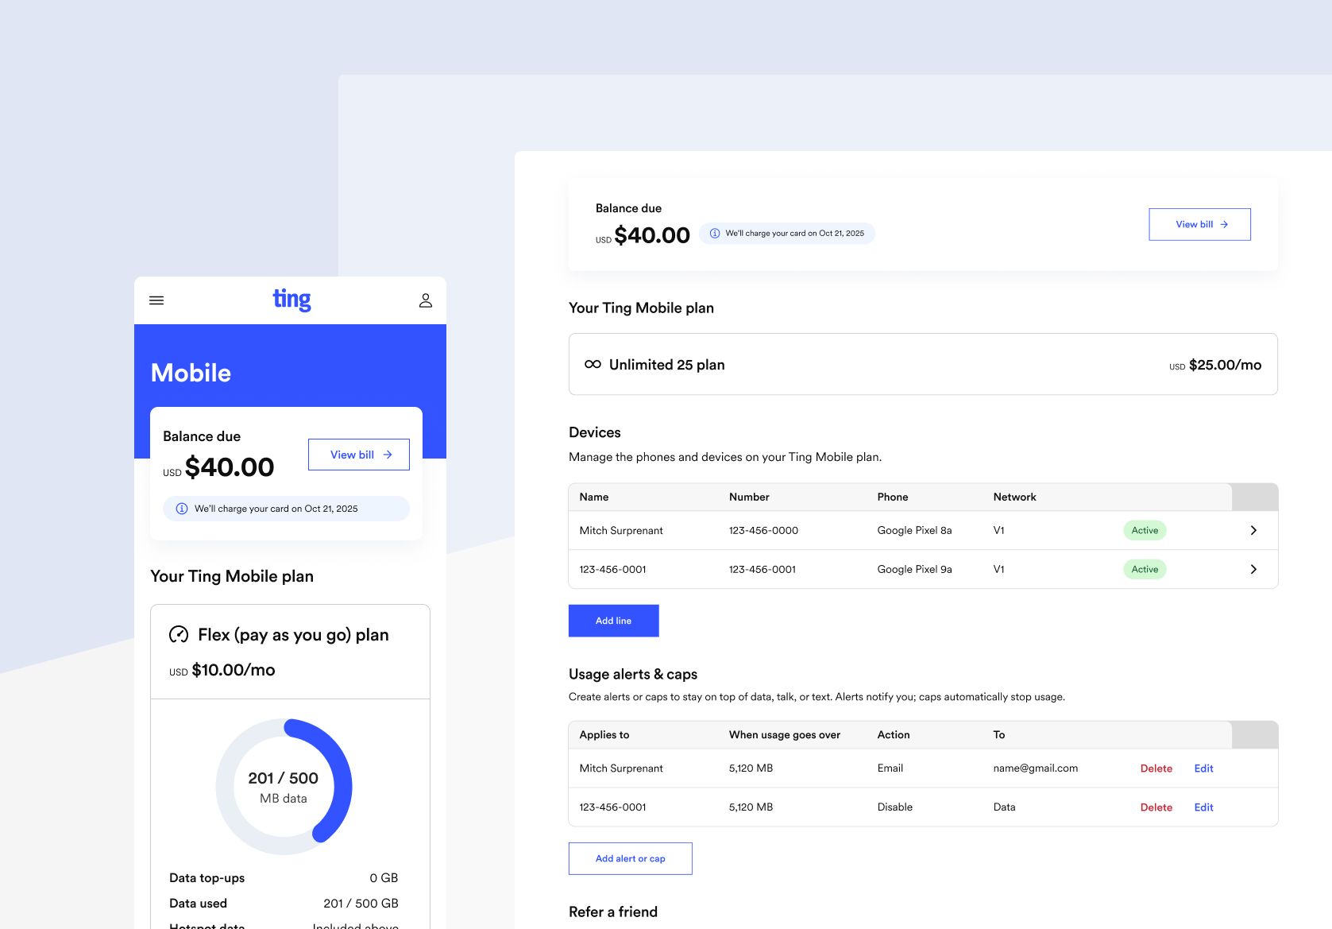The image size is (1332, 929).
Task: Edit the 123-456-0001 data cap
Action: click(x=1203, y=807)
